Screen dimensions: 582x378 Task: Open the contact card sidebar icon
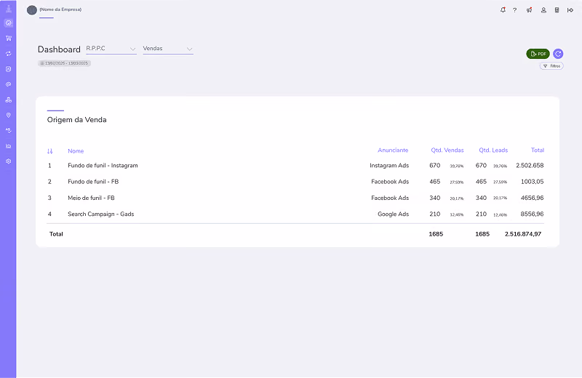[x=9, y=69]
